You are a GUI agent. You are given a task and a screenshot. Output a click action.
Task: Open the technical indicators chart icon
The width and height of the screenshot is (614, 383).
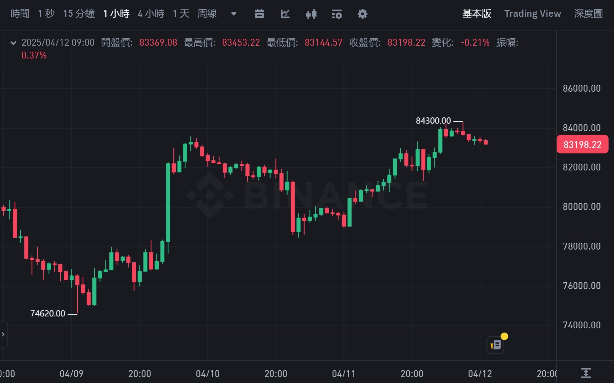point(285,14)
